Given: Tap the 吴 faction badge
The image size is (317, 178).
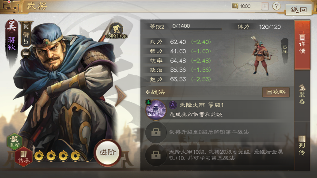Looking at the screenshot, I should pyautogui.click(x=11, y=26).
